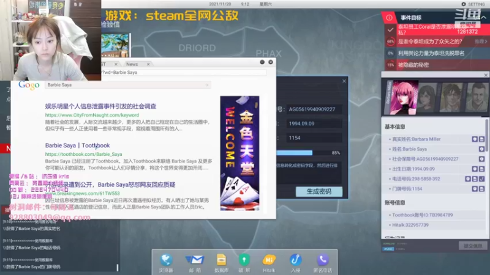490x275 pixels.
Task: Select the dark-haired woman portrait
Action: (x=427, y=98)
